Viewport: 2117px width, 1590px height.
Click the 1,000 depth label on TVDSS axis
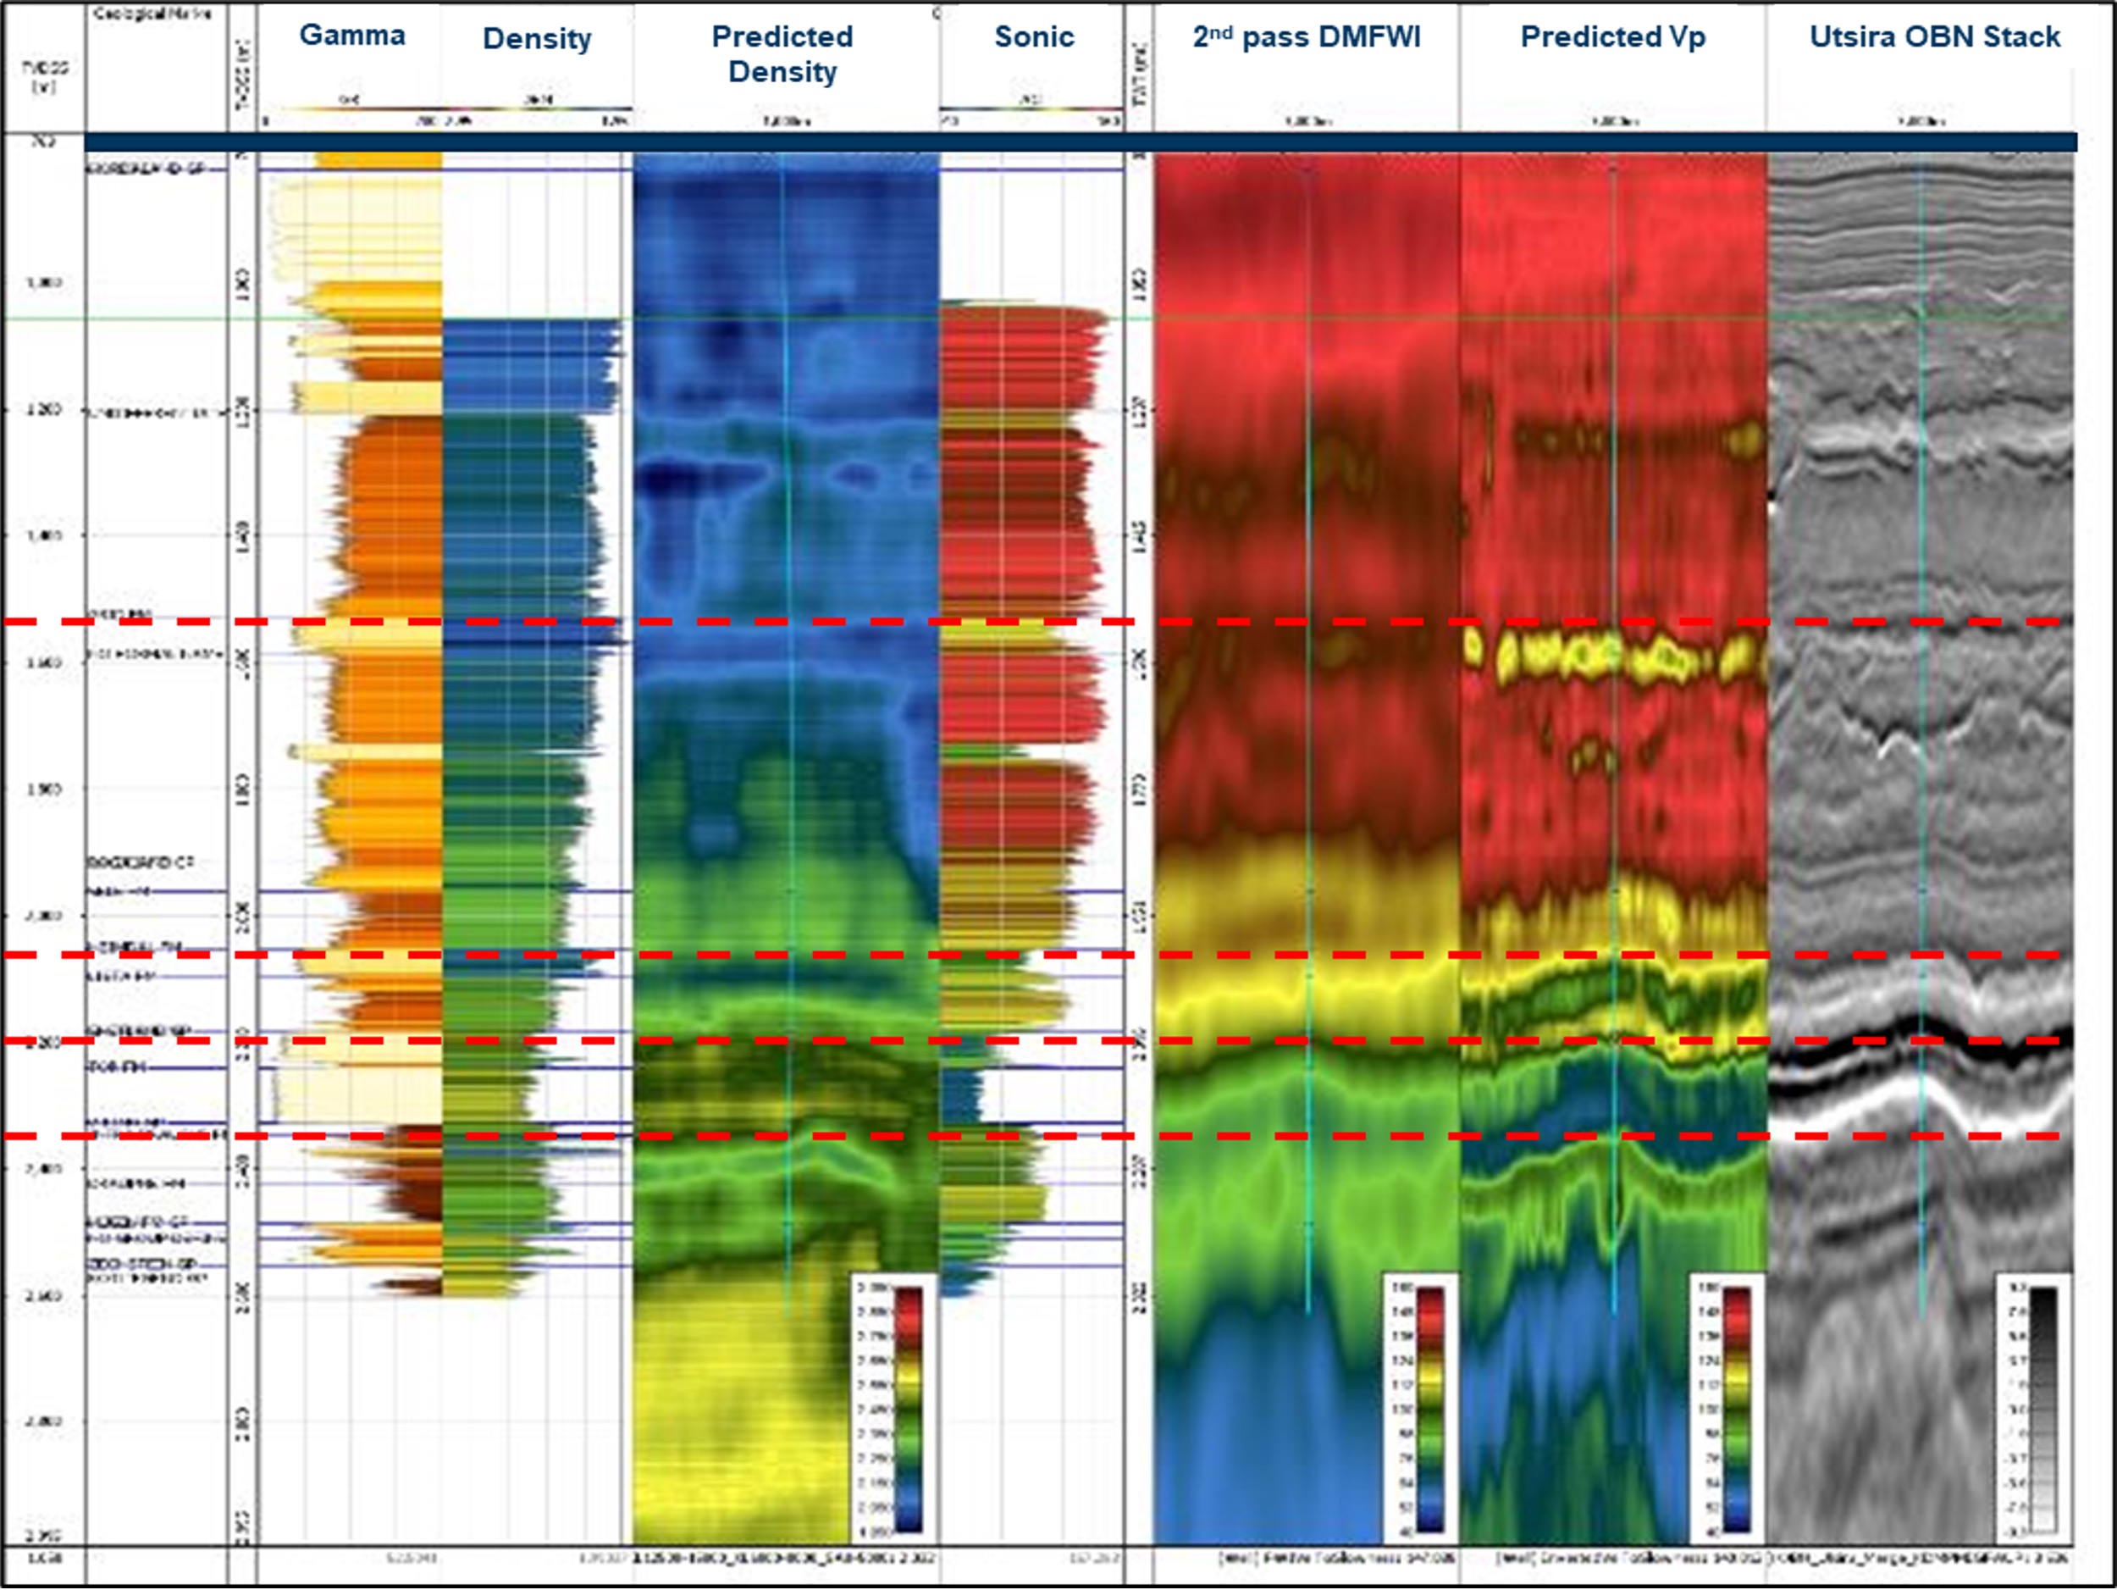[x=44, y=282]
